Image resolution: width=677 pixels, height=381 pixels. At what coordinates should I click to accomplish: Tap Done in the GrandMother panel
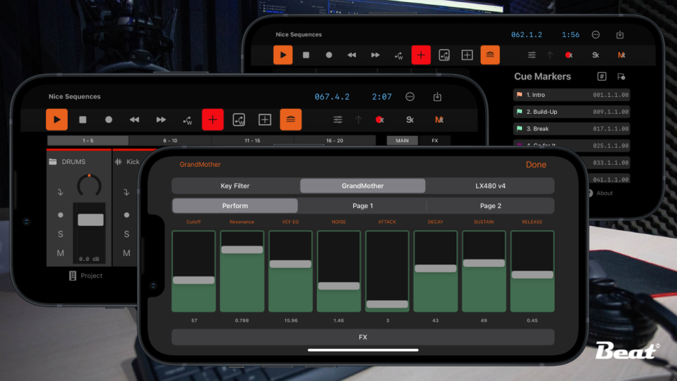[x=536, y=165]
